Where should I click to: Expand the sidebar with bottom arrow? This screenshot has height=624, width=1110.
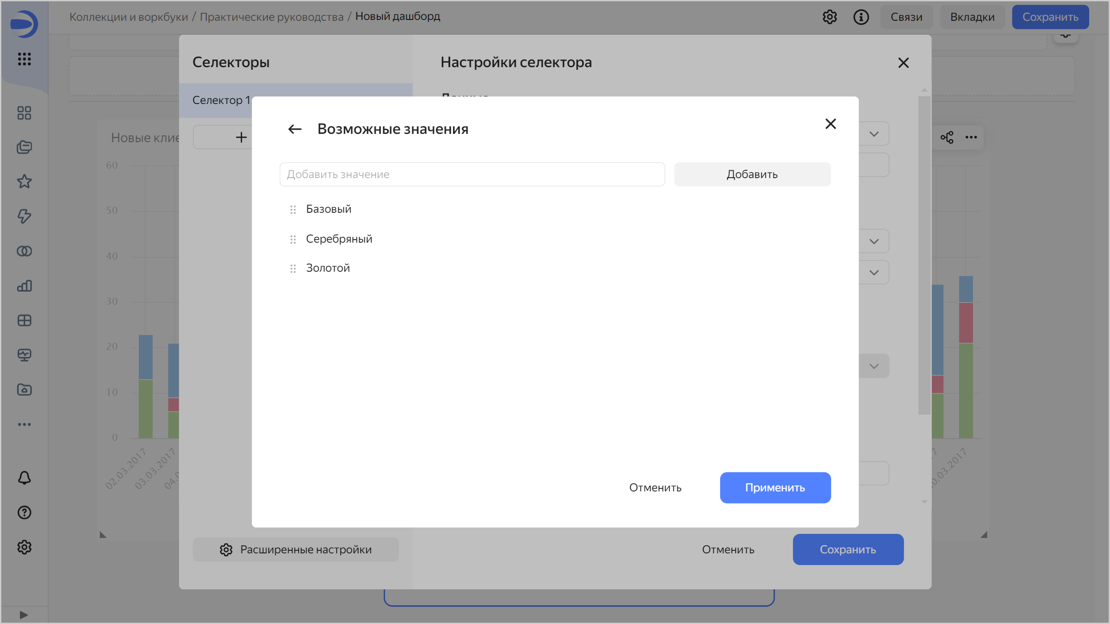pos(24,615)
